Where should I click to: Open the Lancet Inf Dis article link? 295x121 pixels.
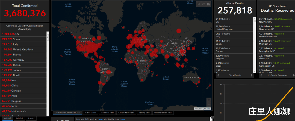(100, 119)
